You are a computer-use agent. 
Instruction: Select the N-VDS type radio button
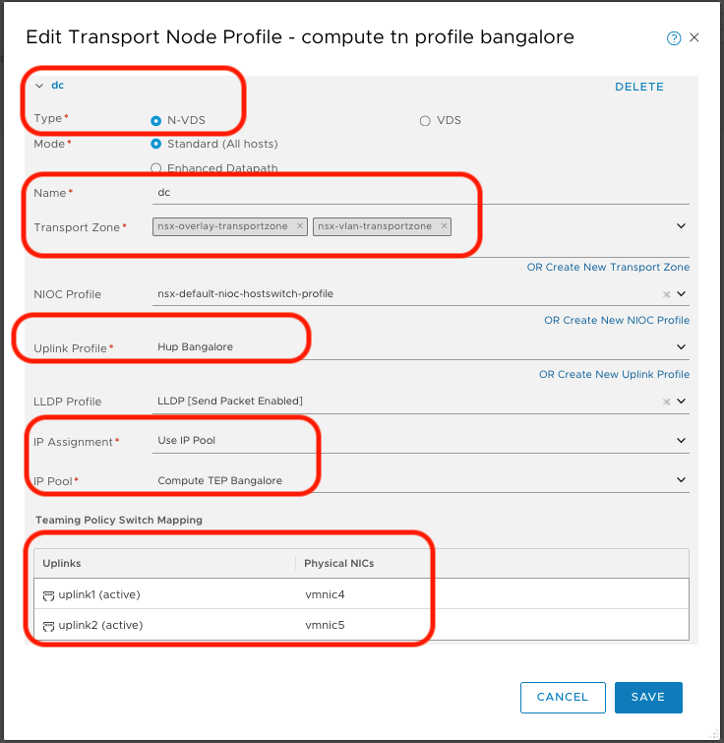pyautogui.click(x=155, y=121)
